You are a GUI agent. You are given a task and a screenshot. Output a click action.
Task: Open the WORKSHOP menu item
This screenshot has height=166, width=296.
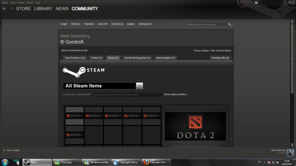pyautogui.click(x=145, y=24)
